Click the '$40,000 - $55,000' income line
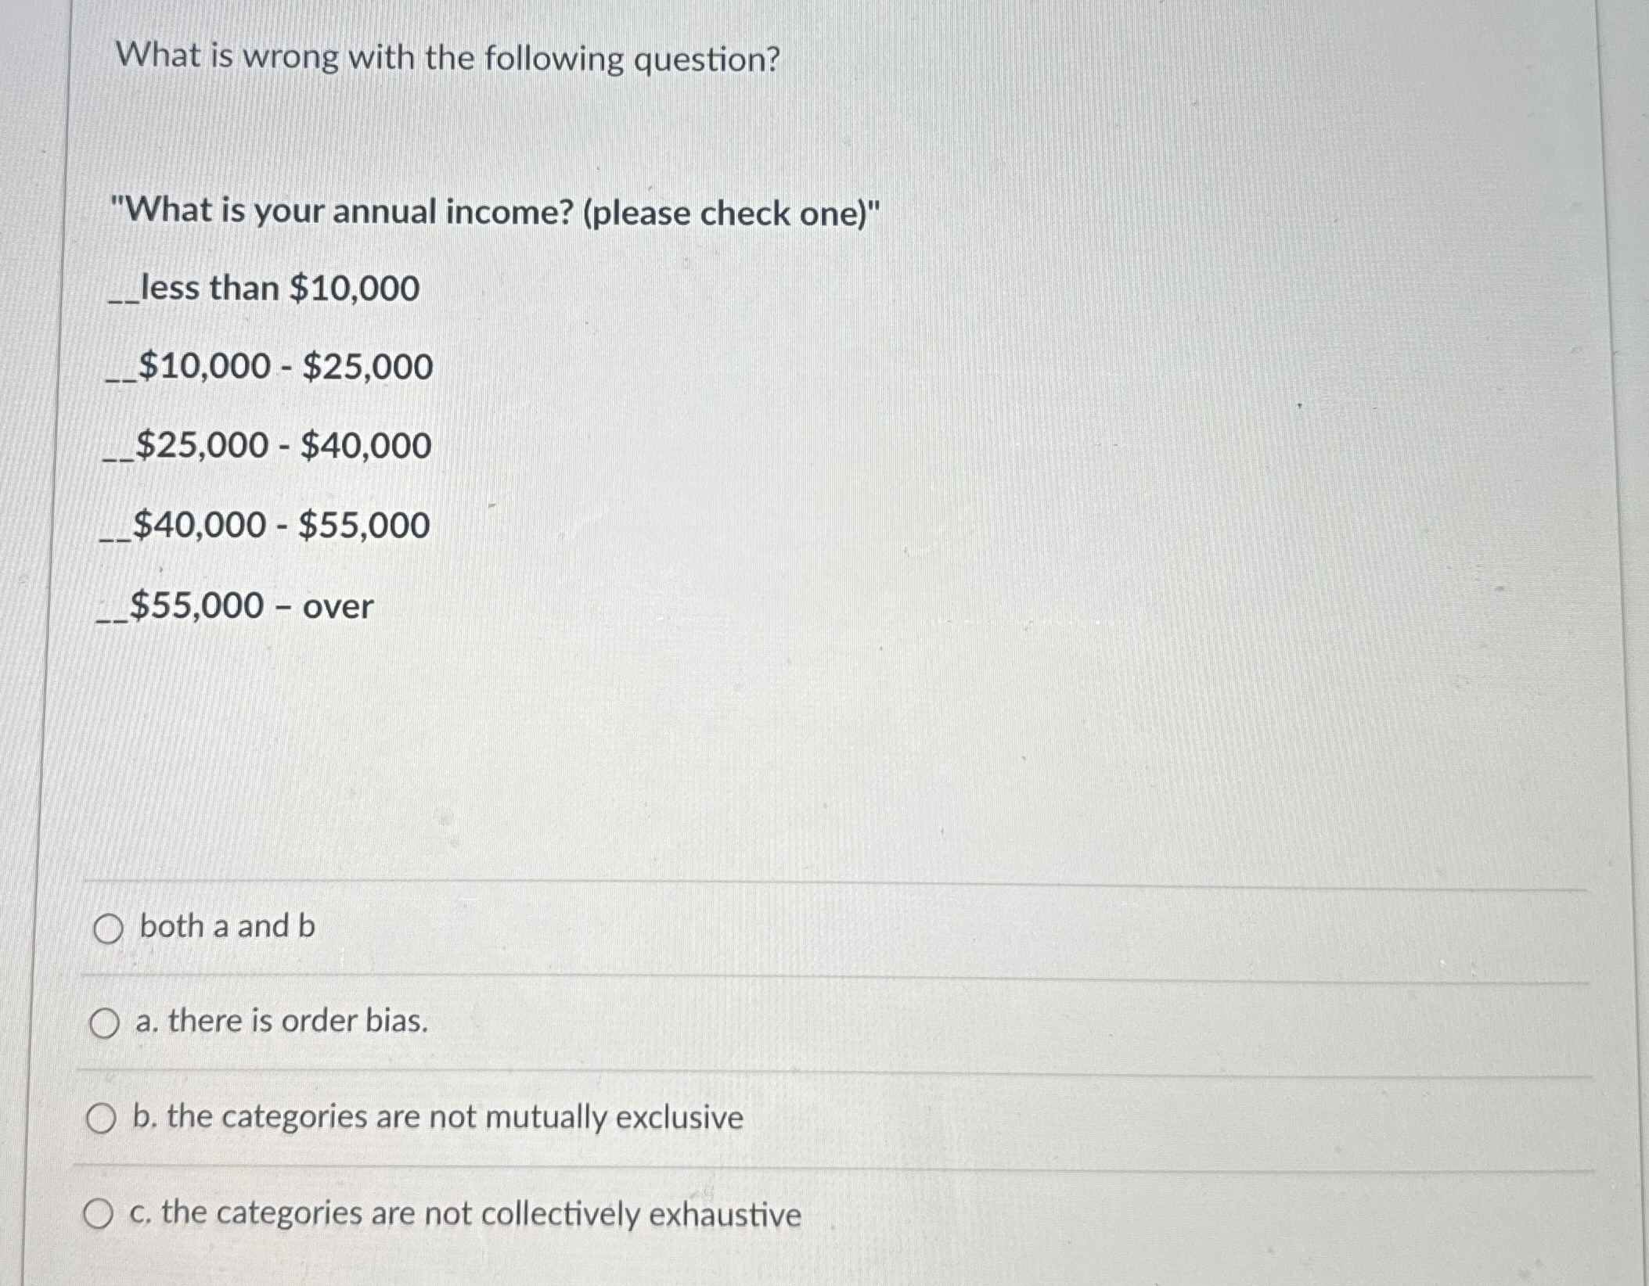 pyautogui.click(x=265, y=525)
